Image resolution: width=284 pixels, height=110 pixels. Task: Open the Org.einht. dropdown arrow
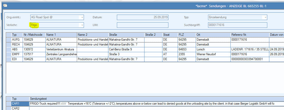82,17
